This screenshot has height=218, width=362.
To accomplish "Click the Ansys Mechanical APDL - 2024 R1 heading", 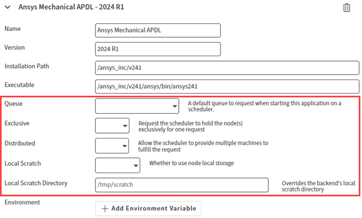I will pyautogui.click(x=71, y=7).
